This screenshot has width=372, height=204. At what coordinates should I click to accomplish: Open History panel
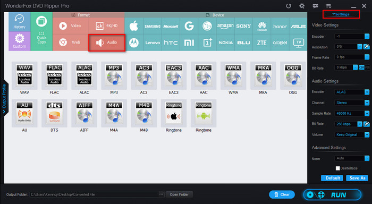(20, 22)
